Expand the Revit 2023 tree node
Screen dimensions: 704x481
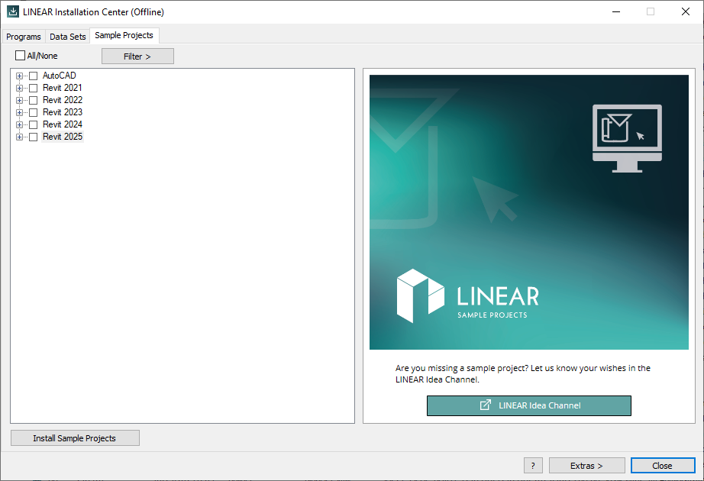tap(19, 112)
